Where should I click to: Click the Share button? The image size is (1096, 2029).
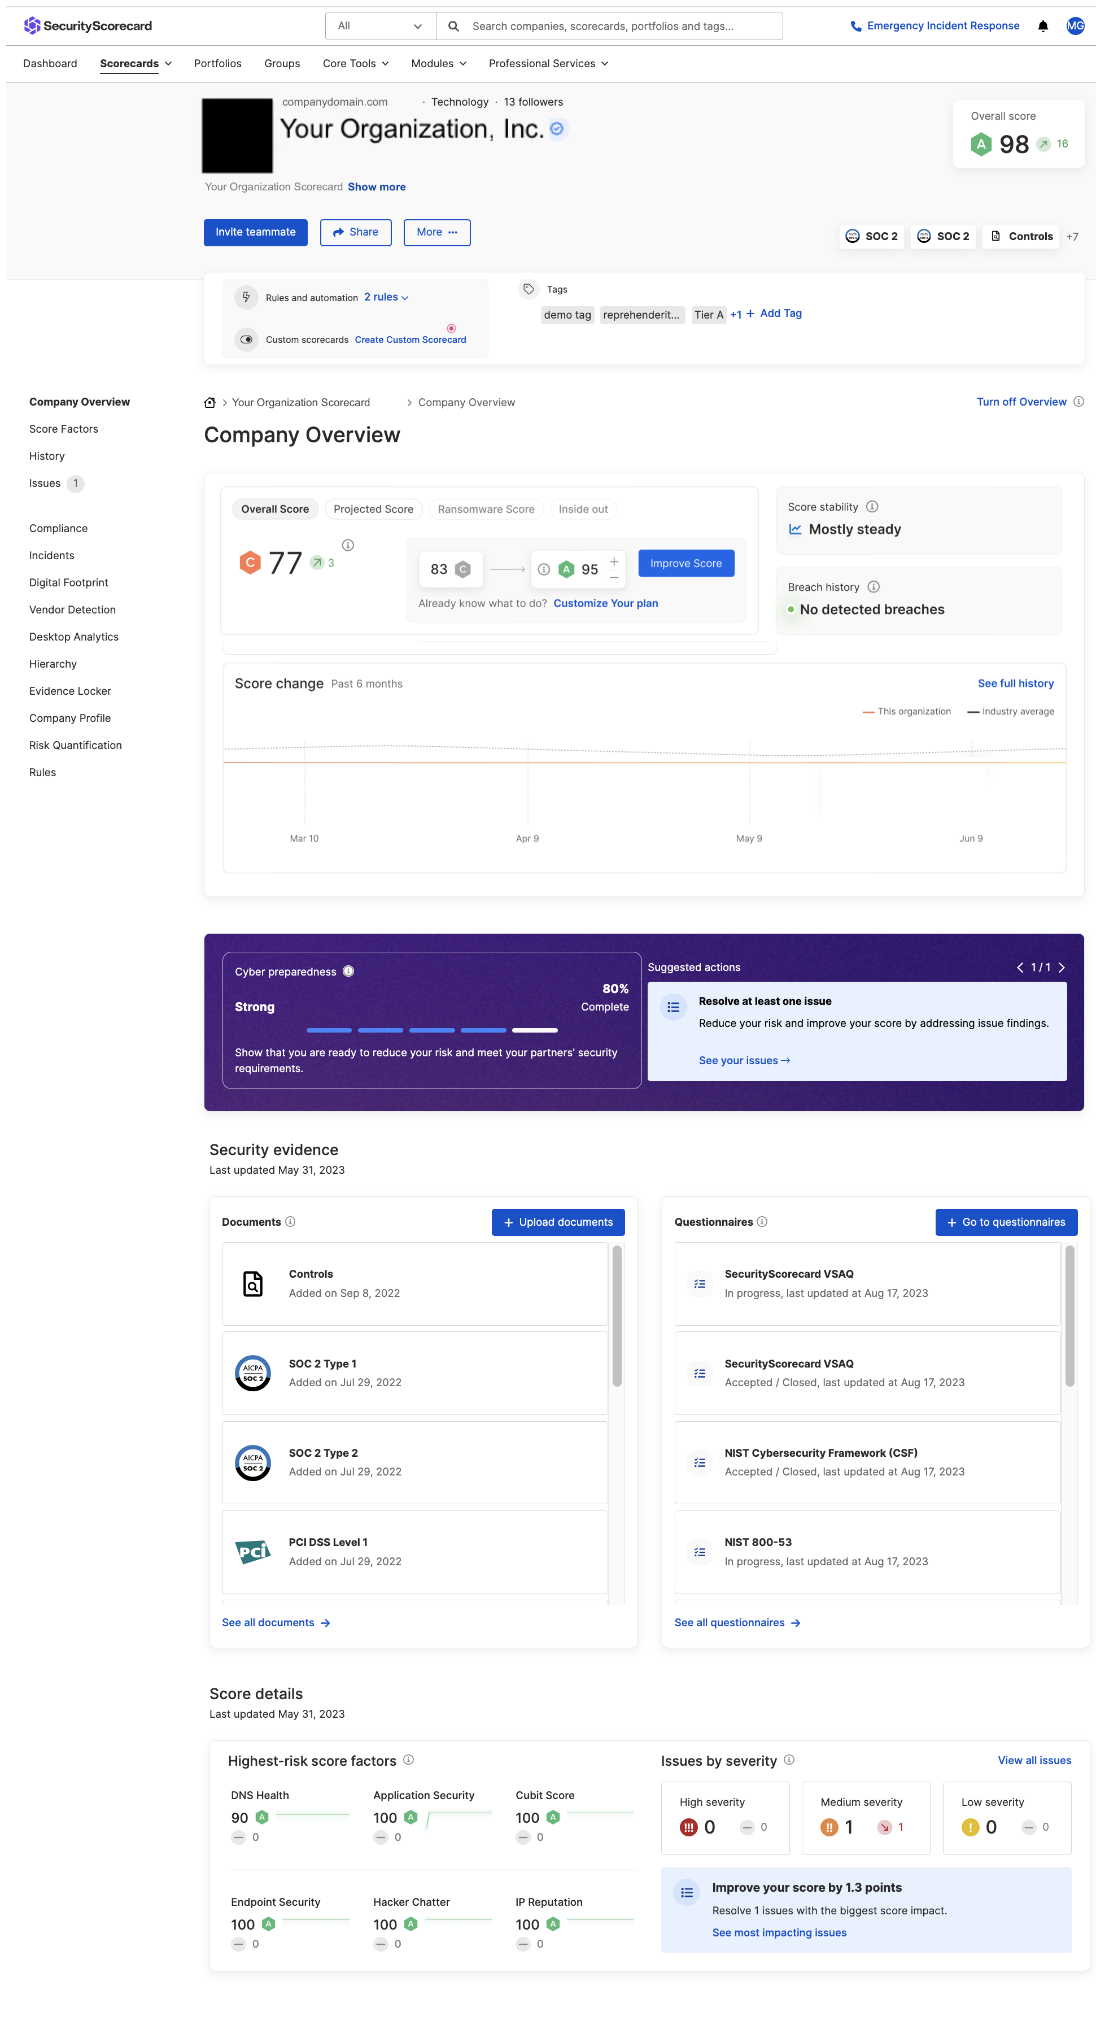(356, 232)
